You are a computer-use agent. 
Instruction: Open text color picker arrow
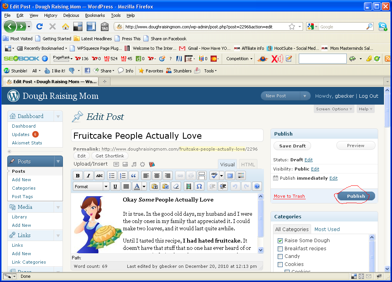[144, 186]
